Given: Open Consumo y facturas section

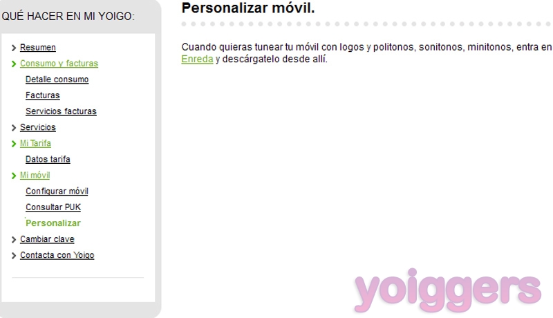Looking at the screenshot, I should coord(59,64).
